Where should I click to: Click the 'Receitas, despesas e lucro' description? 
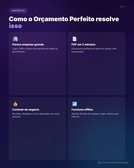point(36,115)
